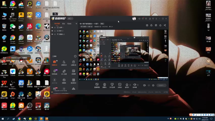Open Steam from the taskbar
The image size is (215, 121).
click(14, 119)
